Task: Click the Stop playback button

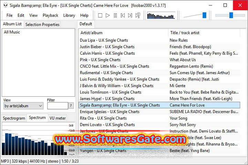Action: point(100,15)
